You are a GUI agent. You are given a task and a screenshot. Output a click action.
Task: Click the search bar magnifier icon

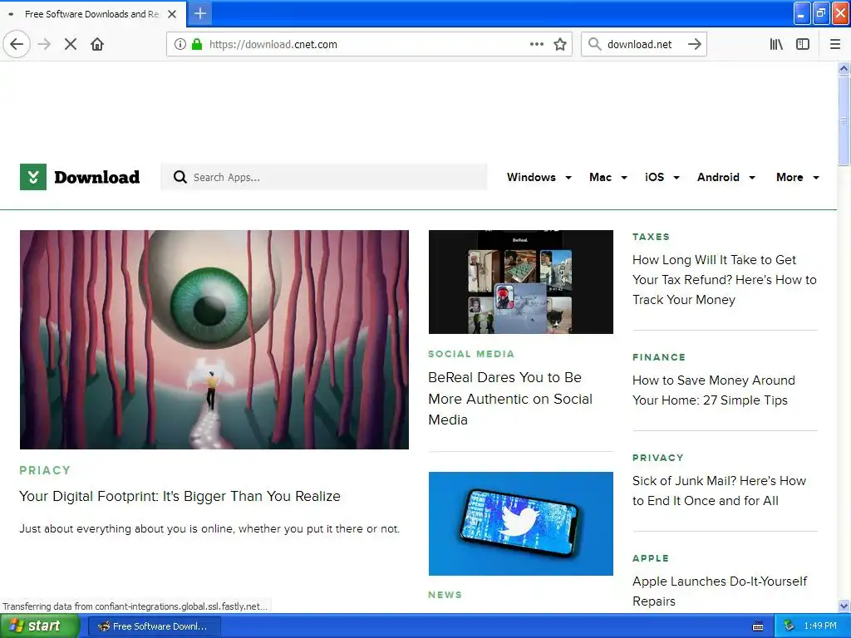(x=595, y=44)
